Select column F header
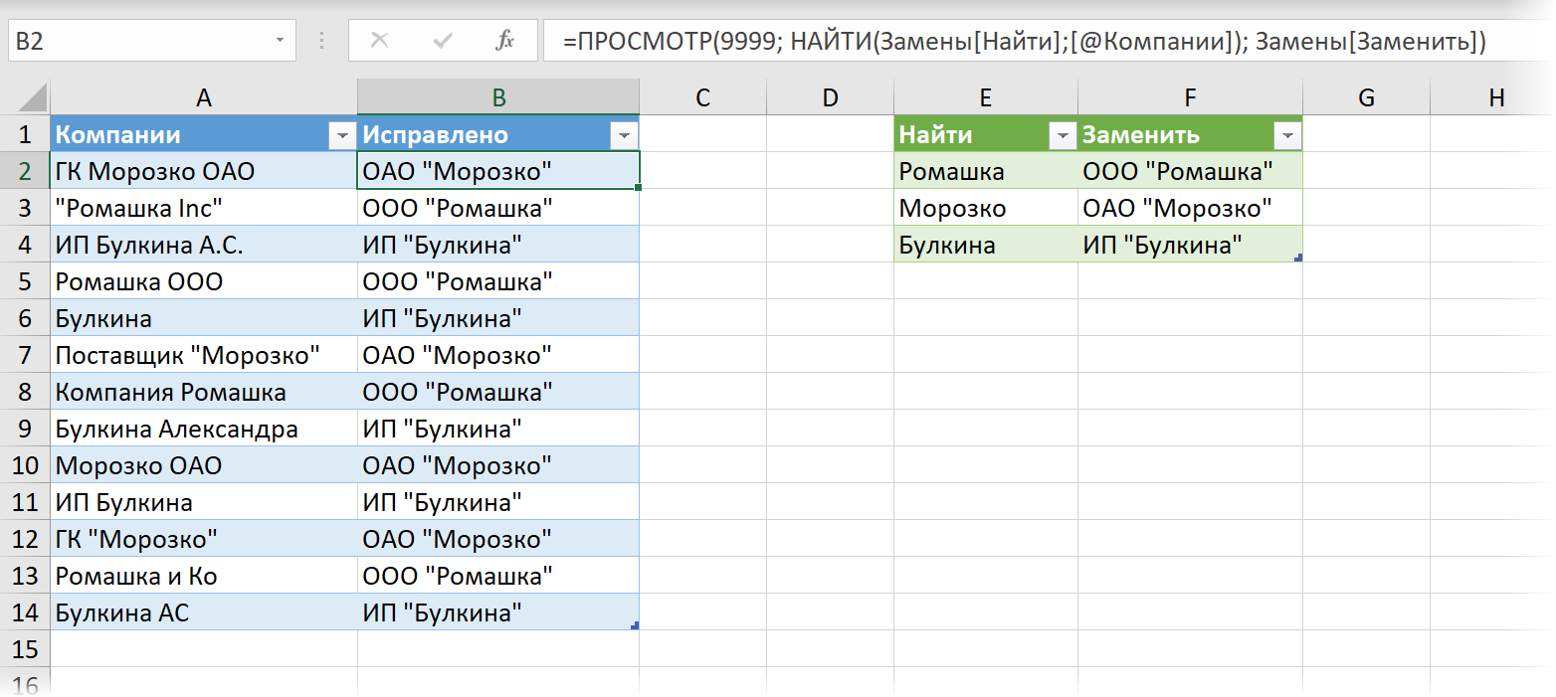The height and width of the screenshot is (697, 1556). (x=1190, y=97)
